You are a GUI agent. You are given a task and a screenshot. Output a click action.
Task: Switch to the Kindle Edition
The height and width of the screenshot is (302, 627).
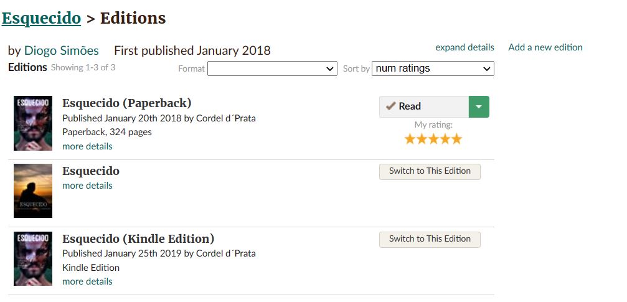click(x=430, y=239)
